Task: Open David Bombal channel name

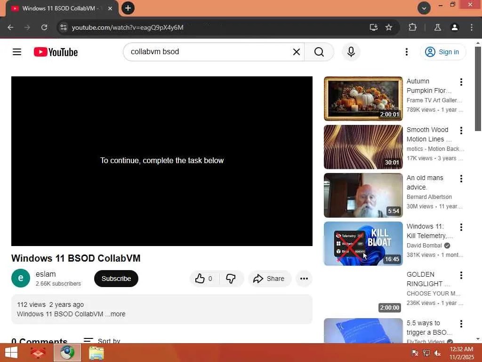Action: tap(424, 245)
